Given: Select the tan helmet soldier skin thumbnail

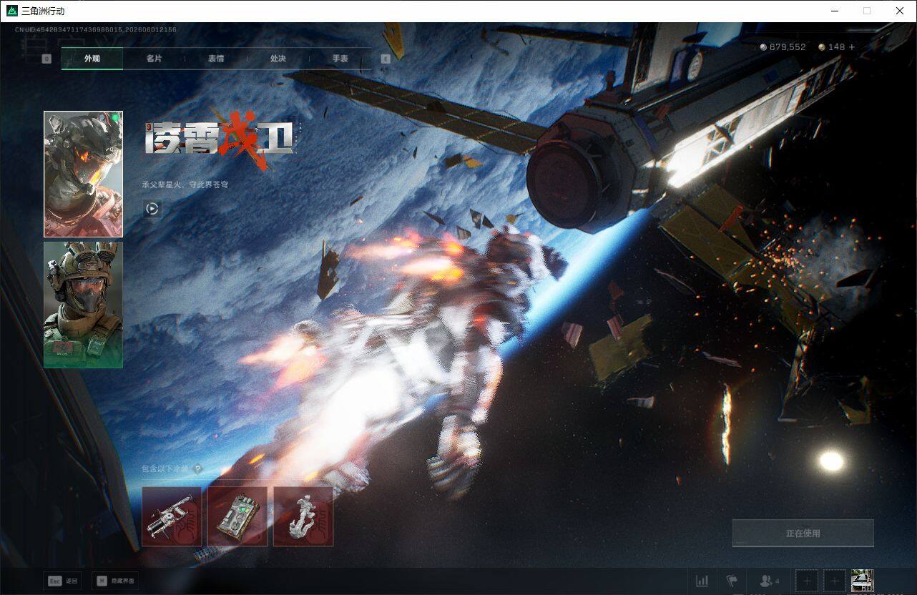Looking at the screenshot, I should click(83, 305).
